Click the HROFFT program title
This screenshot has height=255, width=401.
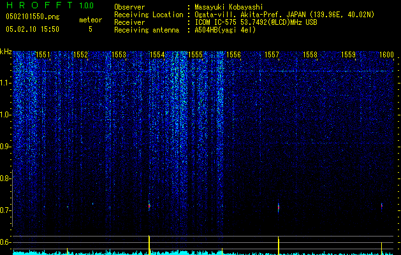click(40, 5)
